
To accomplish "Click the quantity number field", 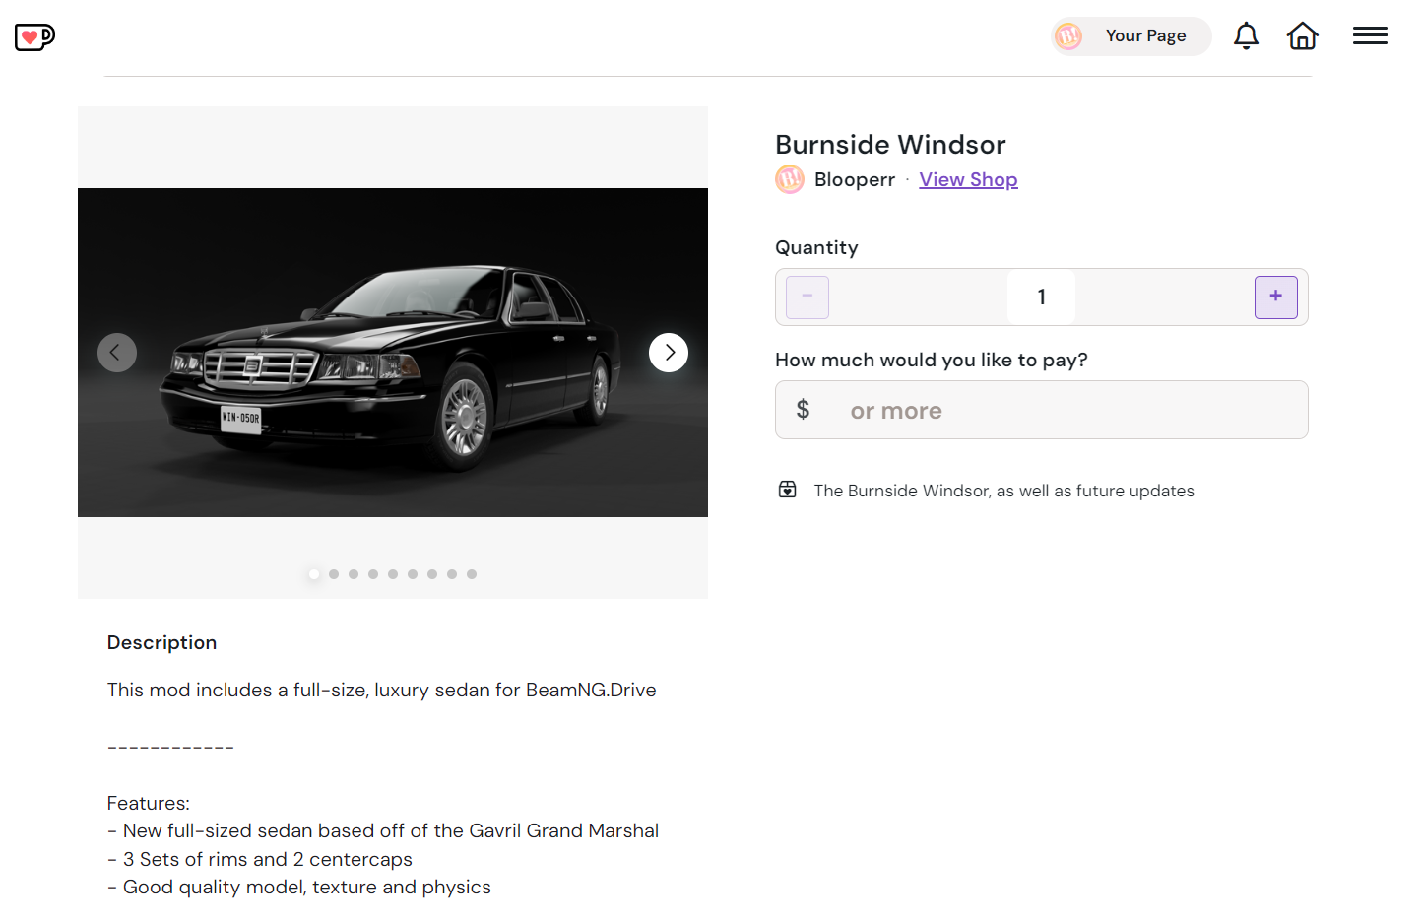I will [1041, 297].
